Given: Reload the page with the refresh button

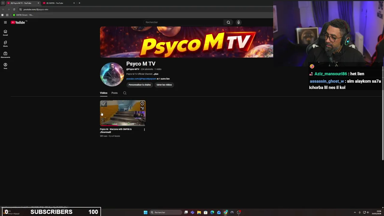Looking at the screenshot, I should [14, 9].
